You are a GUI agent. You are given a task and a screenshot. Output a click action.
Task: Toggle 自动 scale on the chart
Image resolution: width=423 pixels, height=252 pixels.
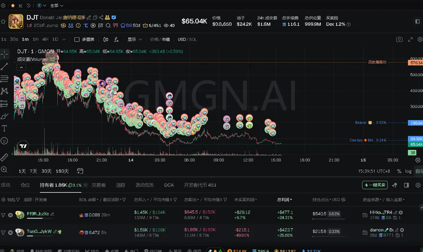point(419,171)
